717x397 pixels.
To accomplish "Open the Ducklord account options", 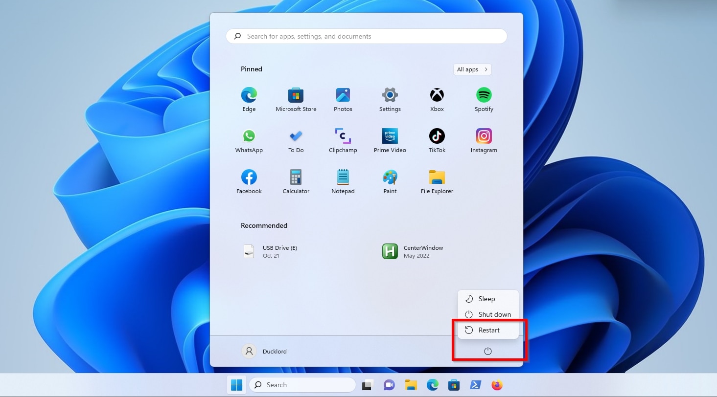I will tap(264, 351).
